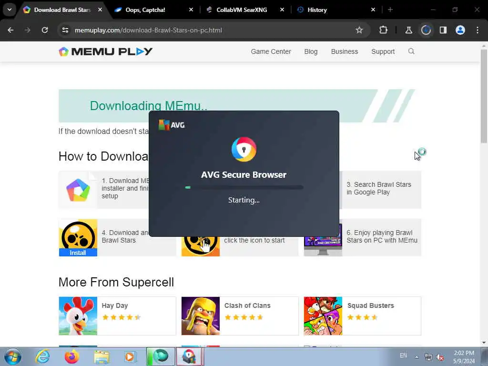
Task: Launch Internet Explorer from the taskbar
Action: point(42,356)
